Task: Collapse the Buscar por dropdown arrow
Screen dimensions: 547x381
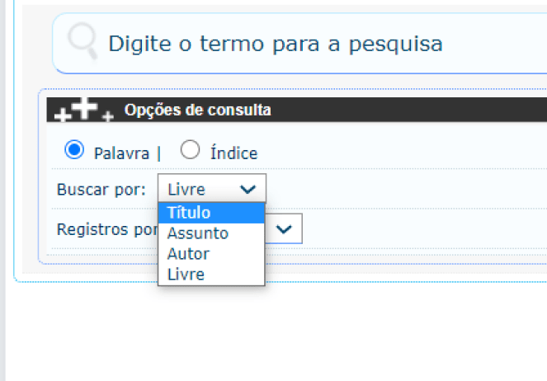Action: 247,189
